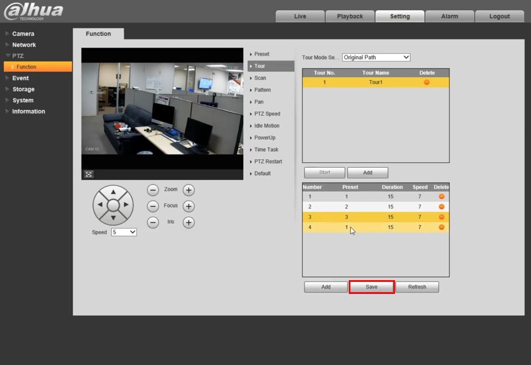Viewport: 531px width, 365px height.
Task: Delete preset row number 2
Action: coord(442,207)
